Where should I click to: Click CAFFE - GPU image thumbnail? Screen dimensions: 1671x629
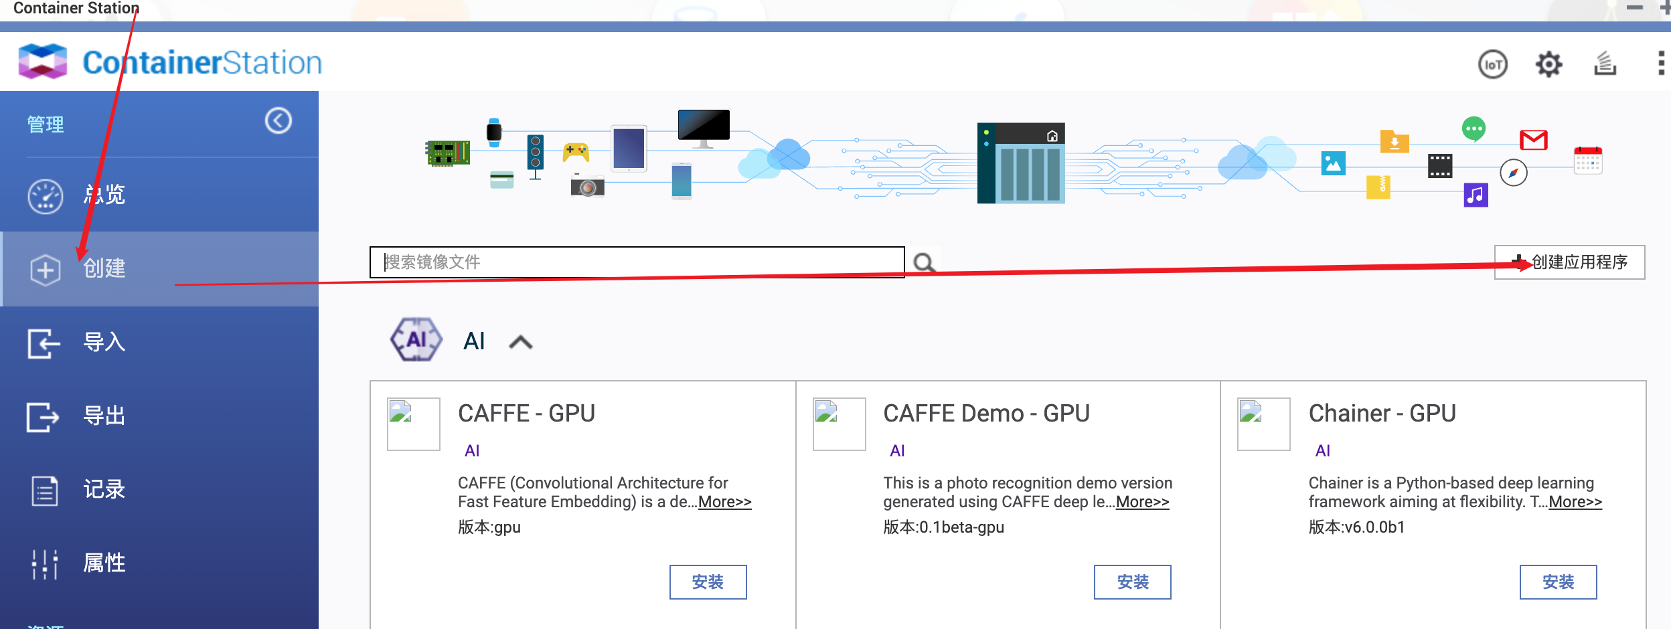coord(414,424)
